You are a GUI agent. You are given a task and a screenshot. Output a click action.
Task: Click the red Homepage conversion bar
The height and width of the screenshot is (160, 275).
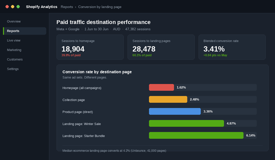click(161, 87)
